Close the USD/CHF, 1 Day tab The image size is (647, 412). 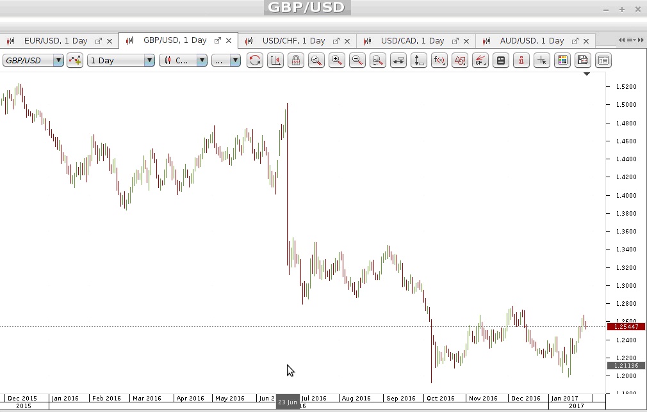348,41
